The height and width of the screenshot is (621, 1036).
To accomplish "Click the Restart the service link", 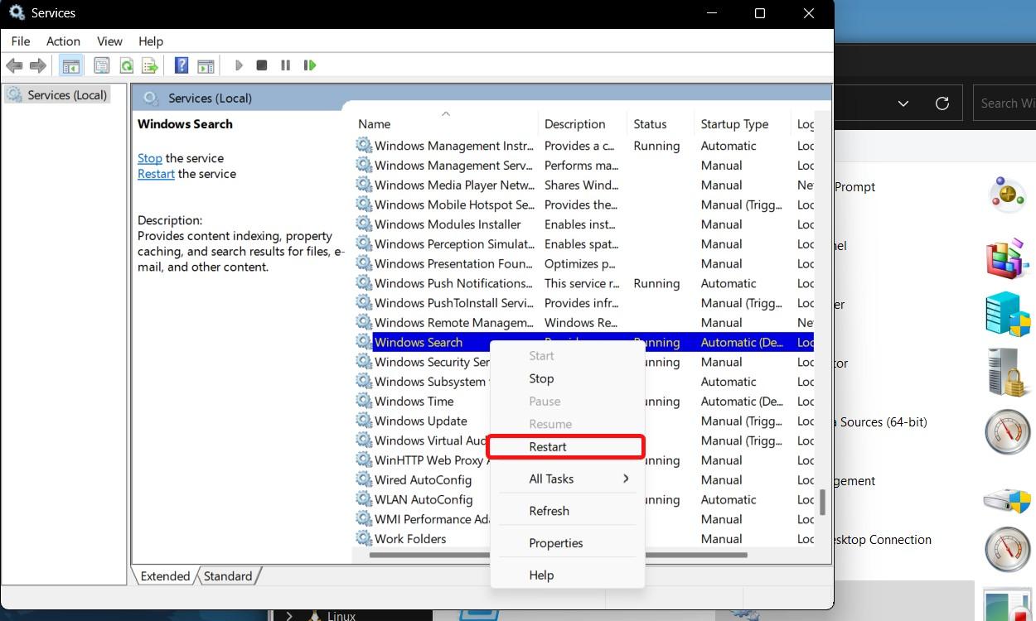I will [x=156, y=174].
